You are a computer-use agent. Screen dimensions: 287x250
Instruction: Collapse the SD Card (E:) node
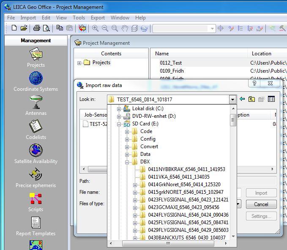(x=119, y=124)
